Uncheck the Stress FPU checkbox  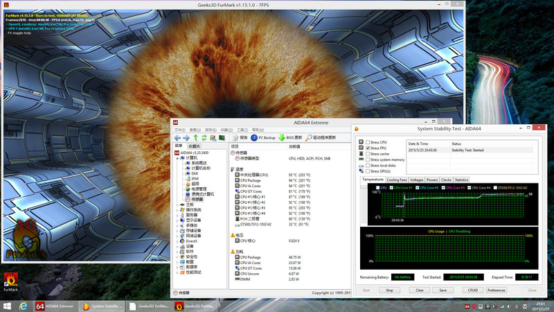[x=368, y=148]
